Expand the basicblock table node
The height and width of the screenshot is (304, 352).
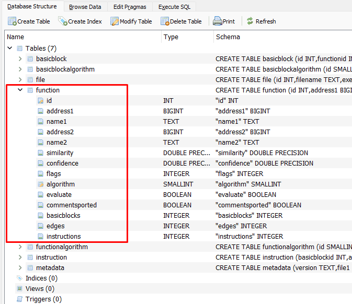pos(20,59)
